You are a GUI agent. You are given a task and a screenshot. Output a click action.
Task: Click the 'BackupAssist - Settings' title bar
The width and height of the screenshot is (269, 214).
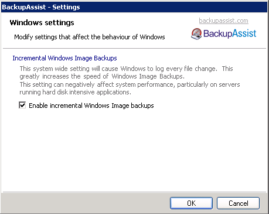pos(134,7)
